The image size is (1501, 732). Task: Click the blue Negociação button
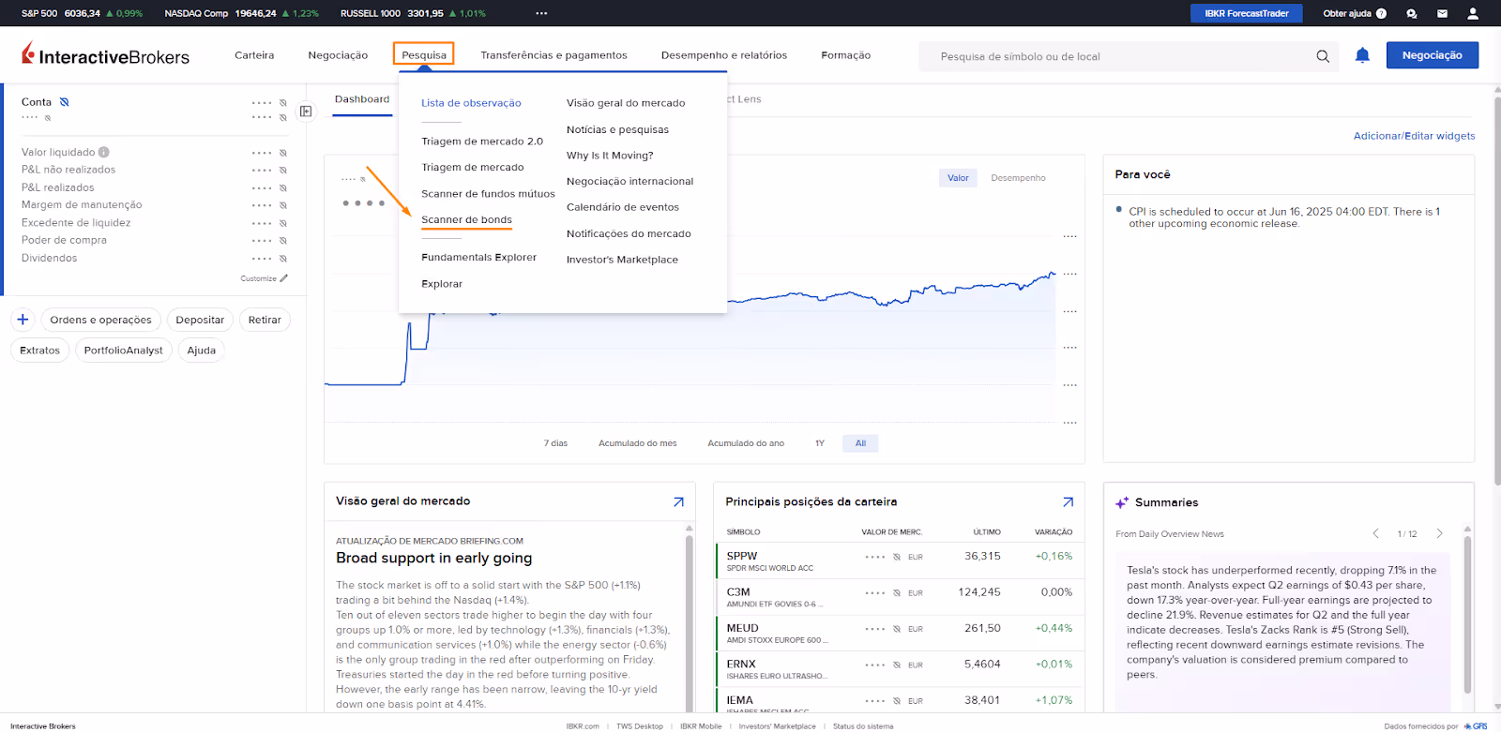pyautogui.click(x=1432, y=55)
